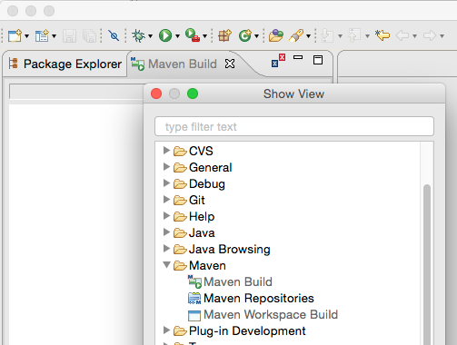This screenshot has height=345, width=457.
Task: Click the Back navigation arrow
Action: [402, 35]
